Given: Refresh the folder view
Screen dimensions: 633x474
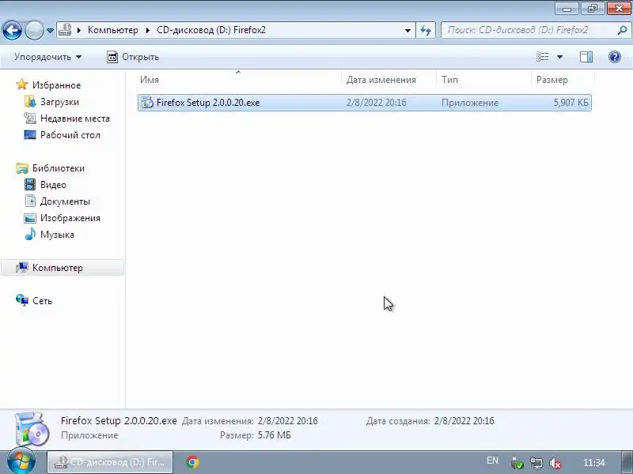Looking at the screenshot, I should click(x=426, y=31).
